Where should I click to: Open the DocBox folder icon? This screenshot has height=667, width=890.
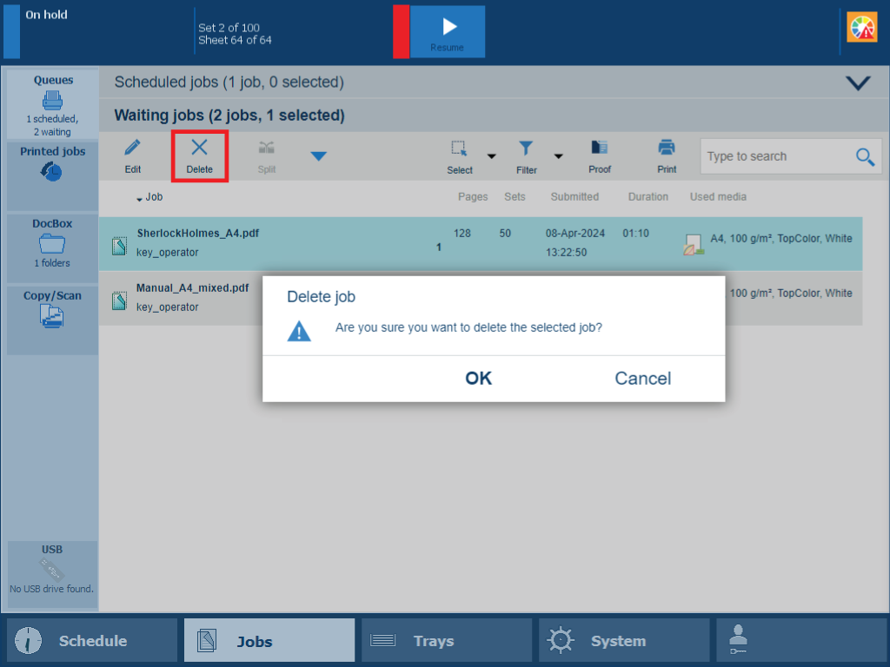click(x=52, y=244)
